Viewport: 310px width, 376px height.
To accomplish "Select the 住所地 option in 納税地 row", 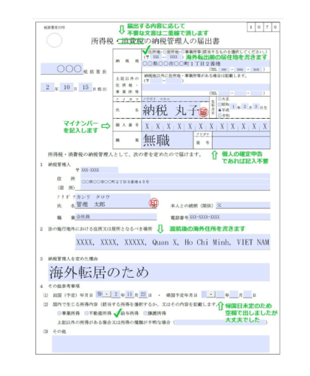I will pyautogui.click(x=146, y=52).
